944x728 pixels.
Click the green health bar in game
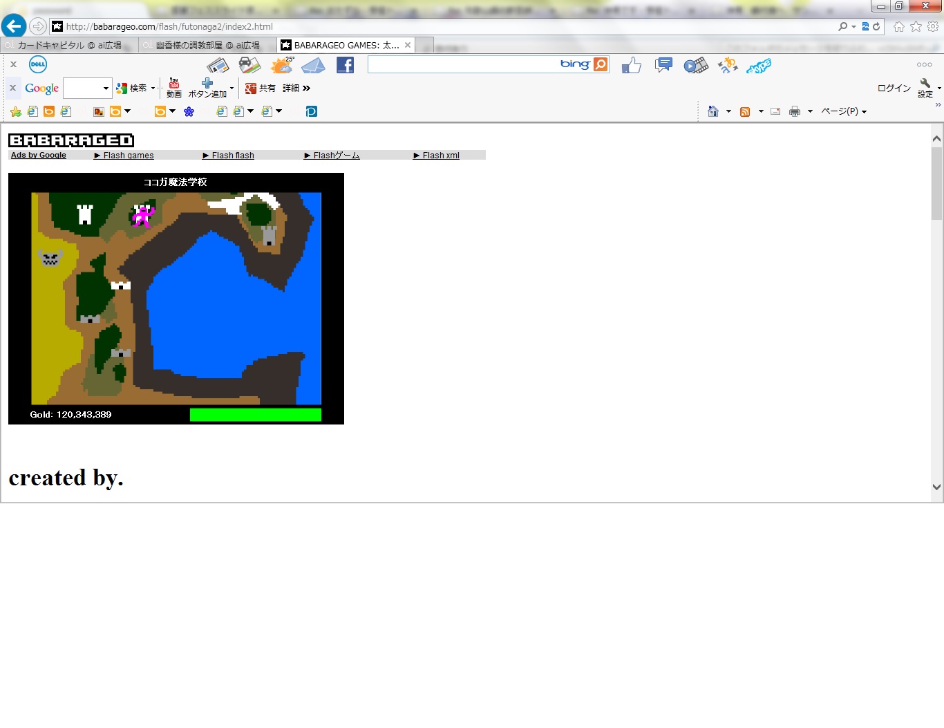click(x=256, y=414)
